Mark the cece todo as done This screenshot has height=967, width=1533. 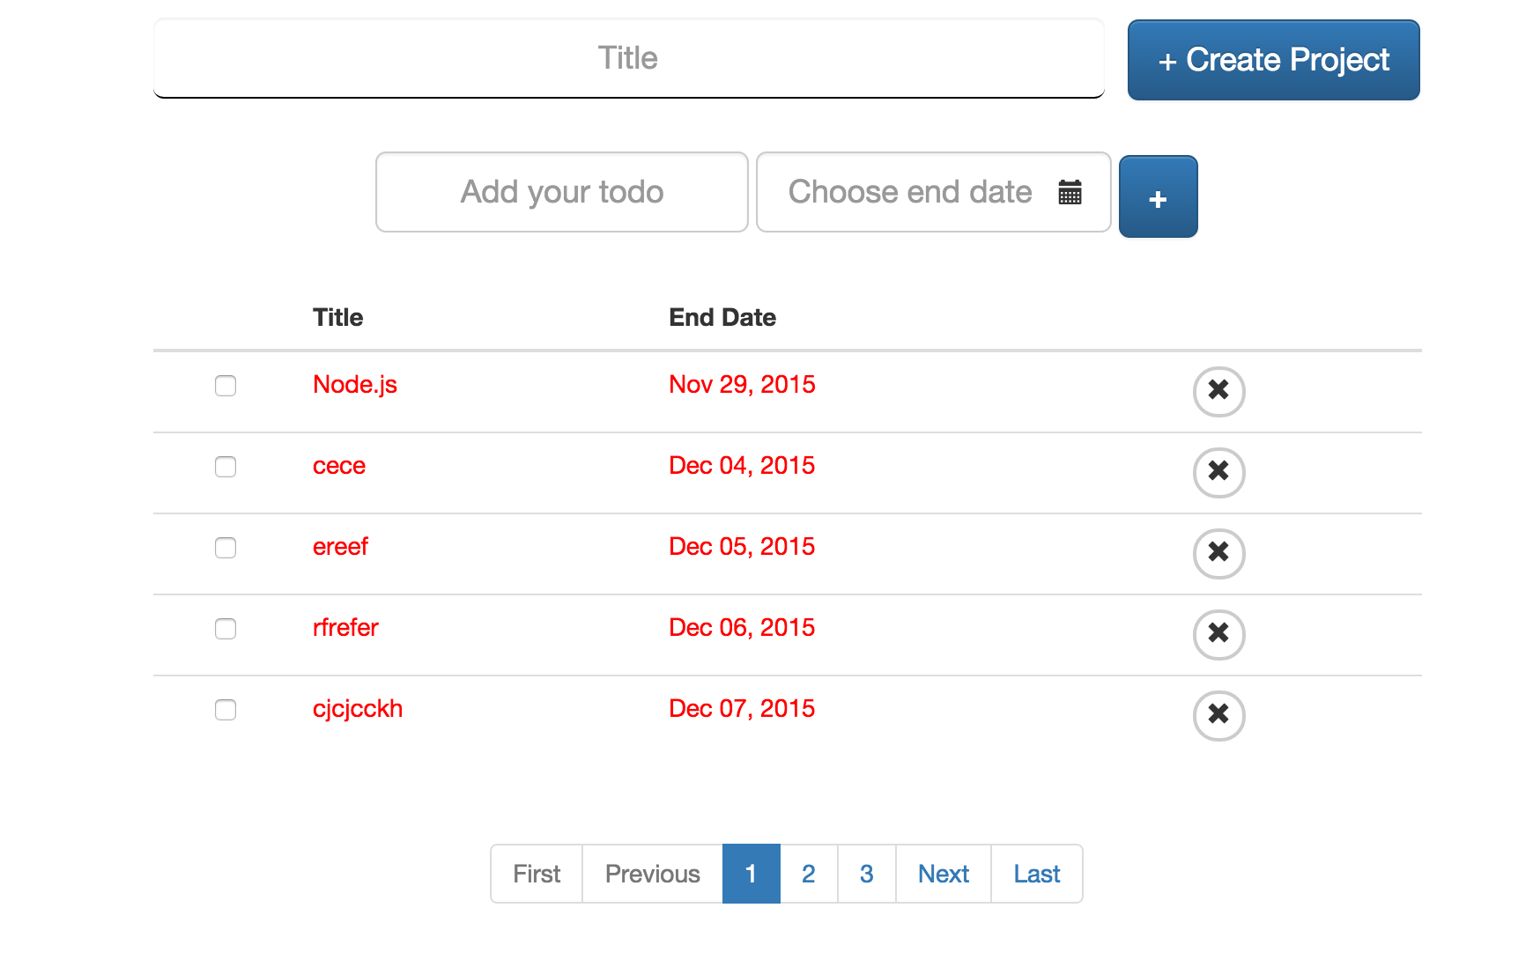[x=226, y=467]
